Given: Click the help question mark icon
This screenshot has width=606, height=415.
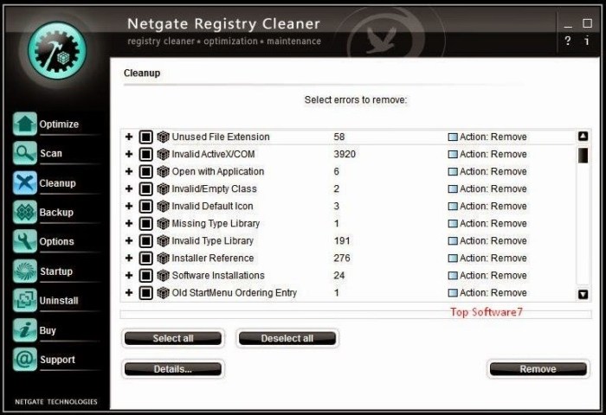Looking at the screenshot, I should pyautogui.click(x=567, y=41).
